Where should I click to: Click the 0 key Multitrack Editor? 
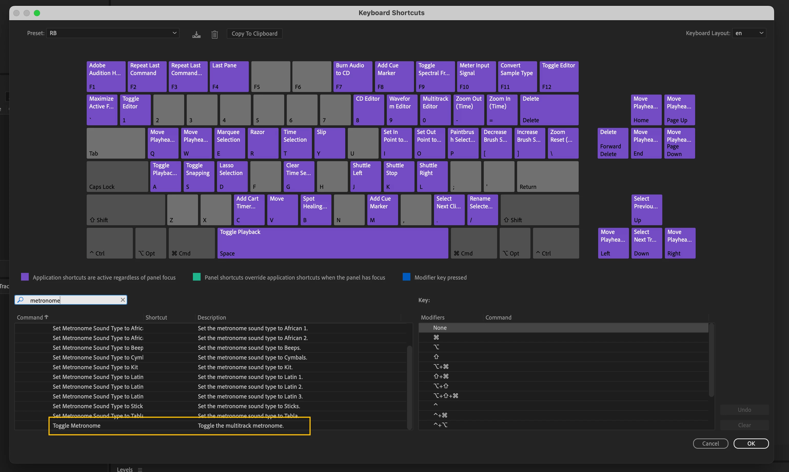pyautogui.click(x=435, y=110)
